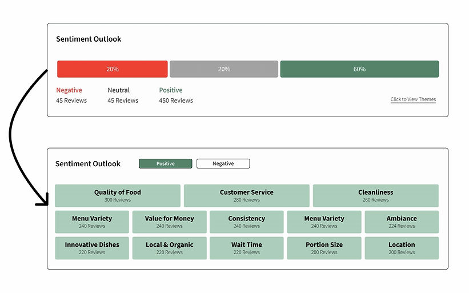469x293 pixels.
Task: Switch to the Negative sentiment toggle
Action: (223, 164)
